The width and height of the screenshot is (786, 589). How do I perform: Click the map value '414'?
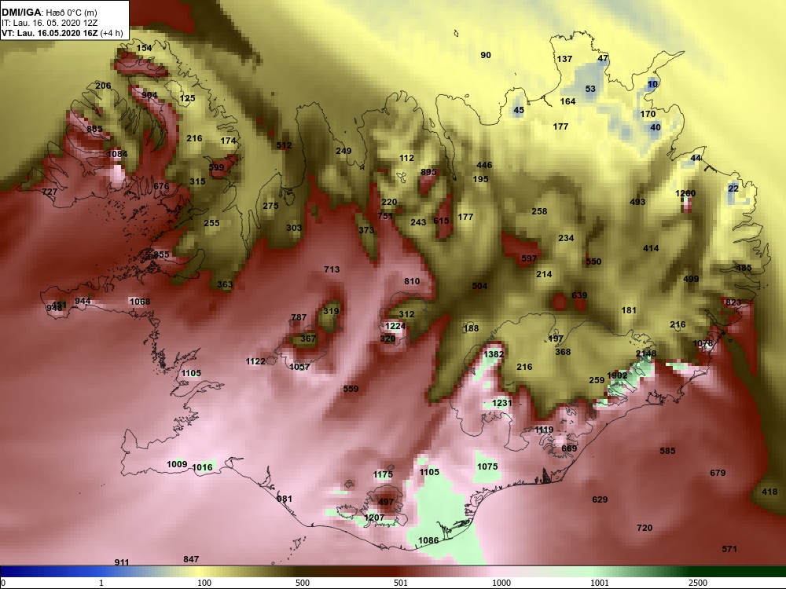[x=651, y=248]
